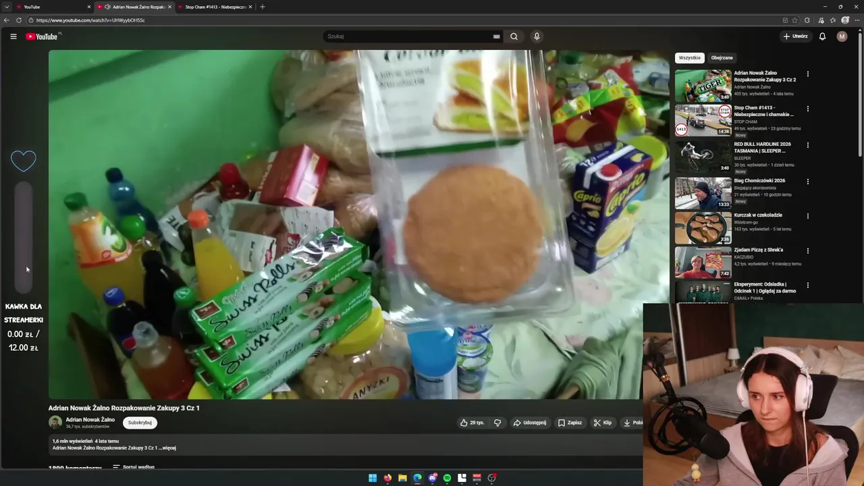Viewport: 864px width, 486px height.
Task: Click the Adrian Nowak Żalno channel avatar
Action: 55,423
